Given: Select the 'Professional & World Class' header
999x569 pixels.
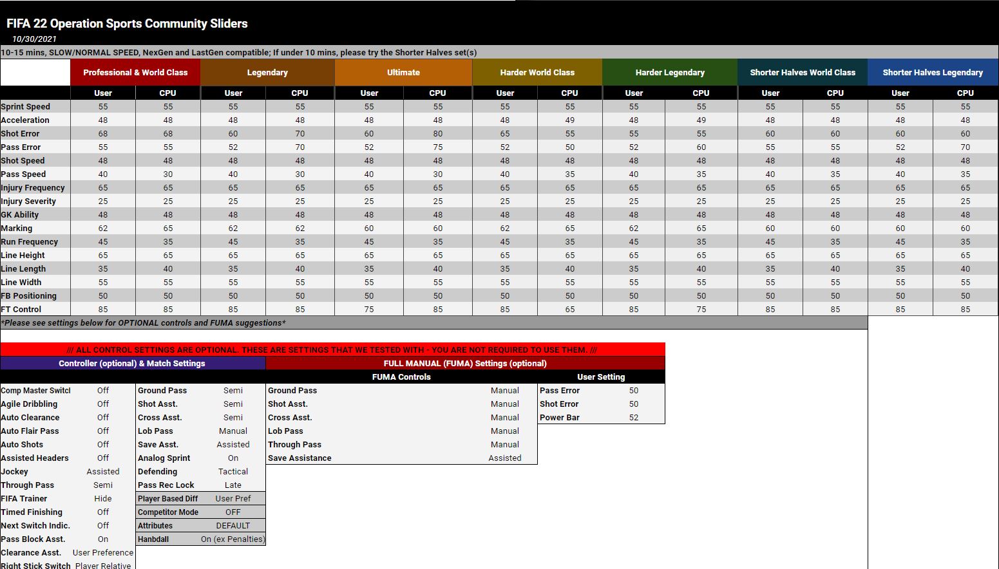Looking at the screenshot, I should tap(135, 73).
